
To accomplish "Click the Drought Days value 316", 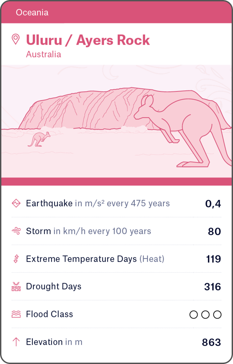I will coord(212,287).
